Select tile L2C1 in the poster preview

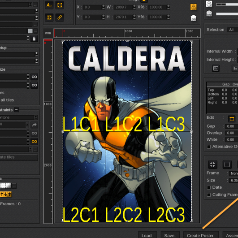coord(84,177)
